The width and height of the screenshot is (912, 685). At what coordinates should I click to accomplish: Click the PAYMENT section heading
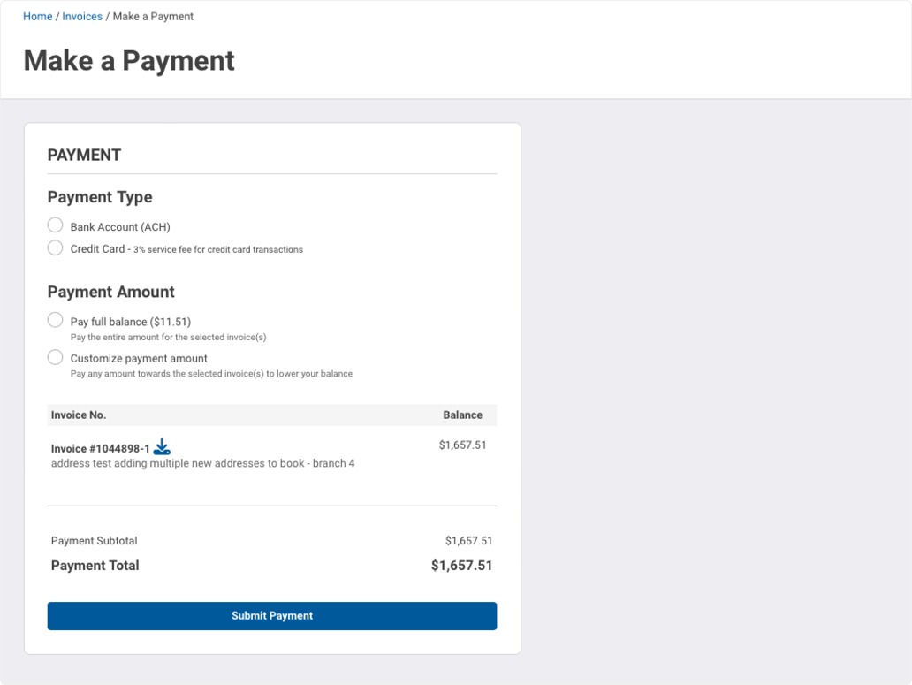pyautogui.click(x=84, y=155)
